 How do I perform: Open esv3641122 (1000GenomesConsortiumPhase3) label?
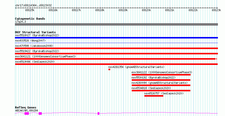tap(162, 72)
